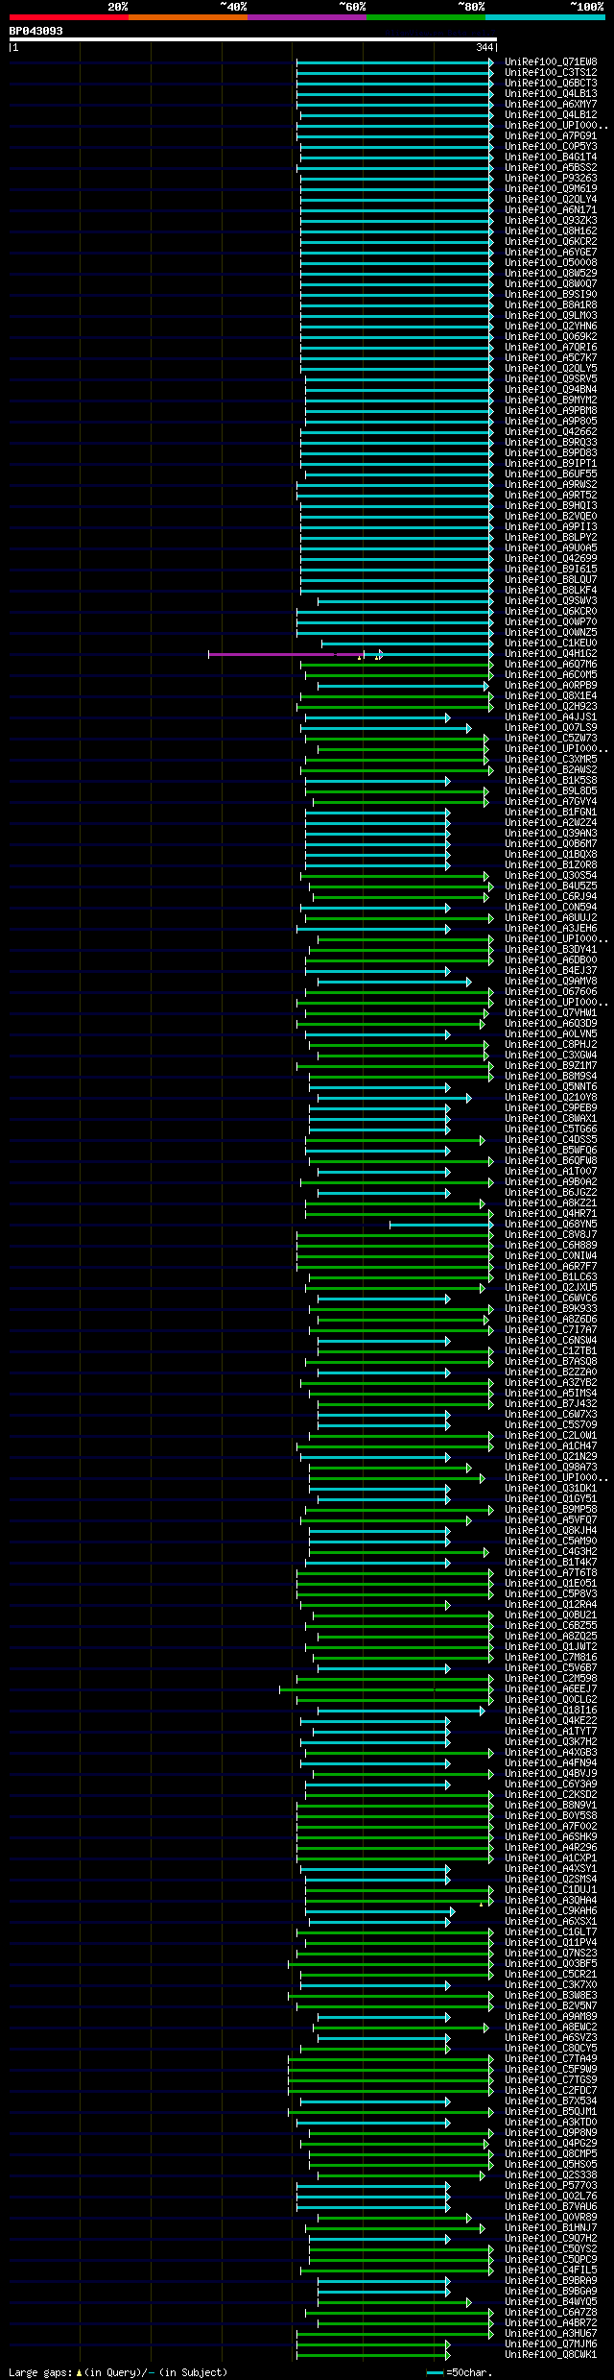Viewport: 614px width, 2380px height.
Task: Click the orange ~40% identity legend segment
Action: pyautogui.click(x=187, y=17)
